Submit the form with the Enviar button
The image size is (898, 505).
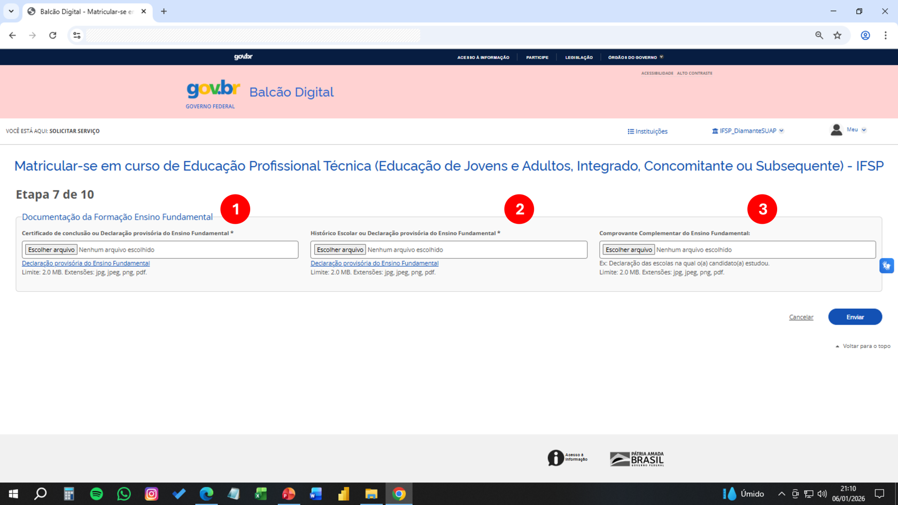coord(855,316)
